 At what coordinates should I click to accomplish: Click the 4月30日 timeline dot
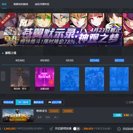pyautogui.click(x=45, y=65)
